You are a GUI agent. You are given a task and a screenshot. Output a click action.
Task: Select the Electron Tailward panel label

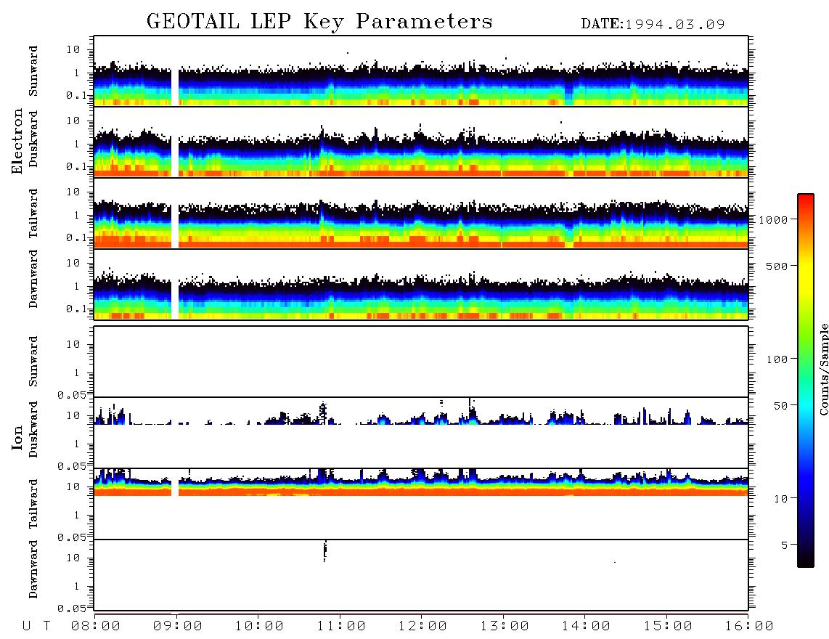(33, 213)
